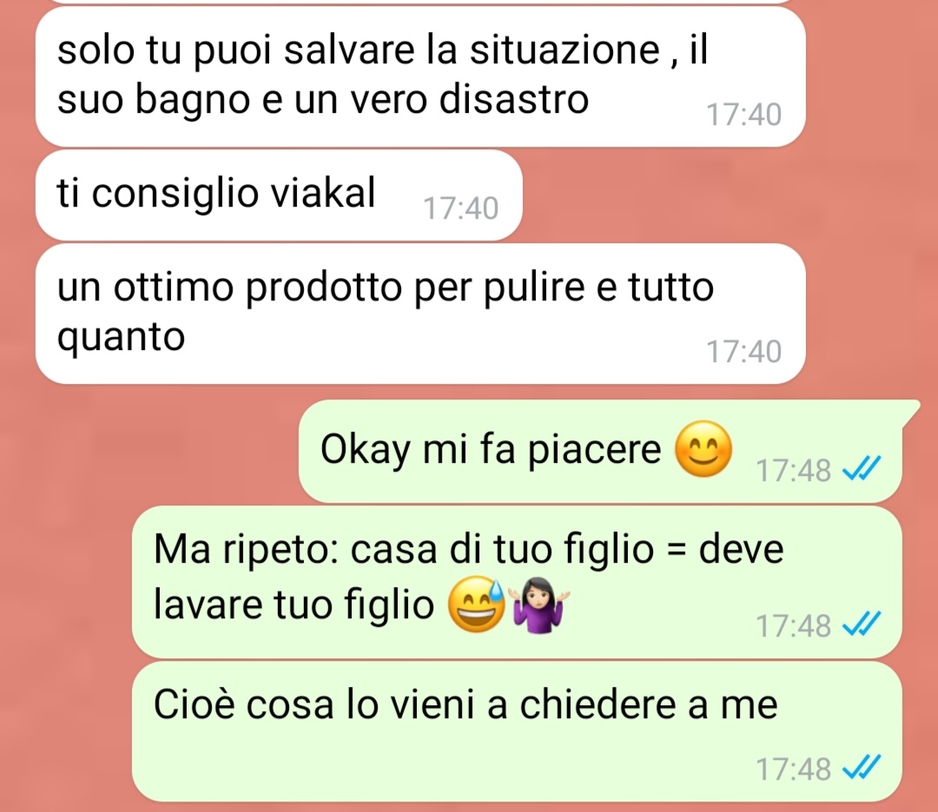This screenshot has height=812, width=938.
Task: Select the 'Cioè cosa lo vieni' message
Action: [517, 731]
